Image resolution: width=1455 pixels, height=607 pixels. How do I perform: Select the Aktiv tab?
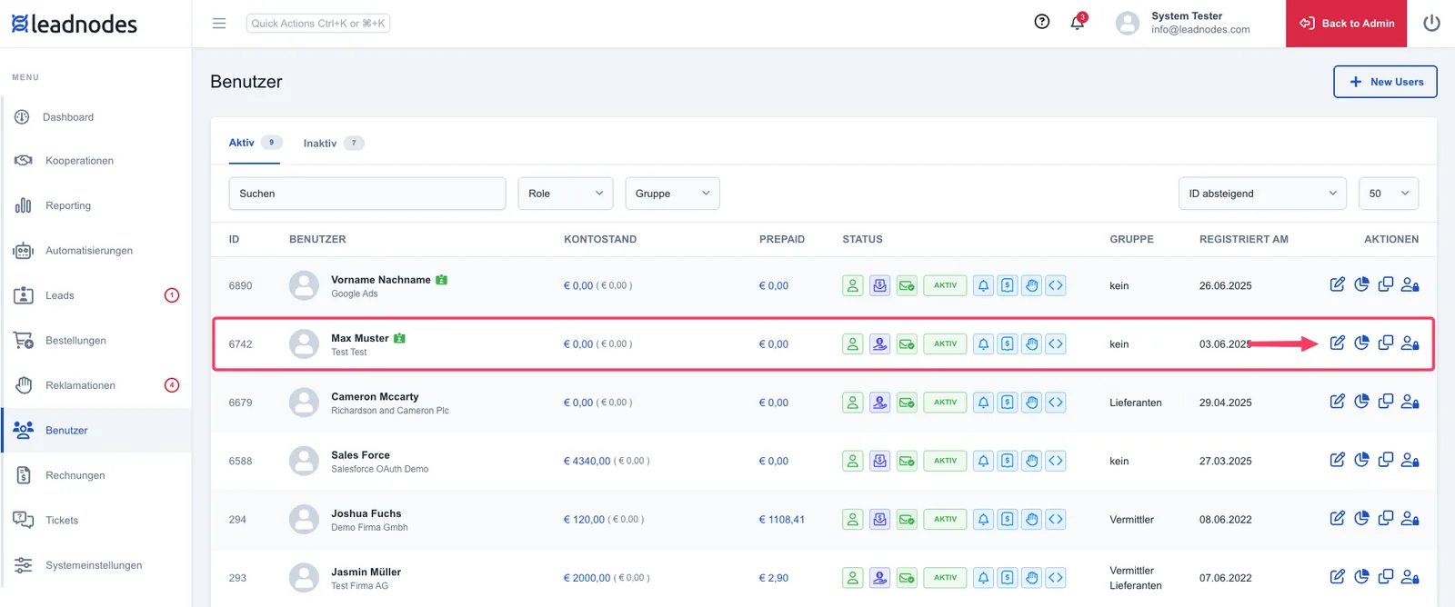(255, 143)
